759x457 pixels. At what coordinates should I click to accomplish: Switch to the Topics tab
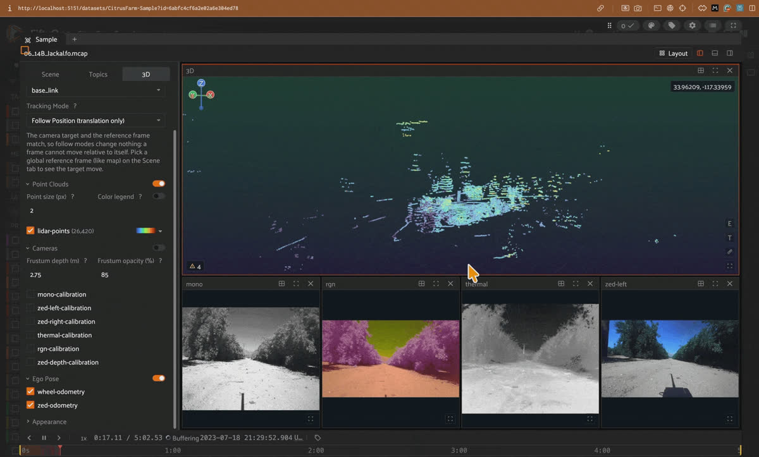coord(98,74)
